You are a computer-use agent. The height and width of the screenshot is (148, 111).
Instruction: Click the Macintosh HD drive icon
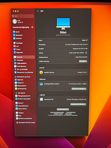point(41,99)
